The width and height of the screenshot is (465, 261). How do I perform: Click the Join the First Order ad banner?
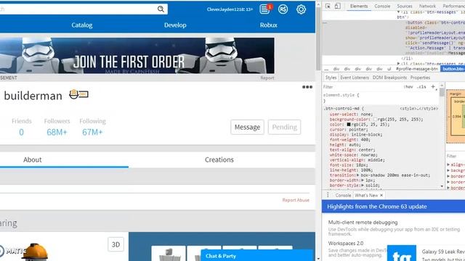pos(137,55)
